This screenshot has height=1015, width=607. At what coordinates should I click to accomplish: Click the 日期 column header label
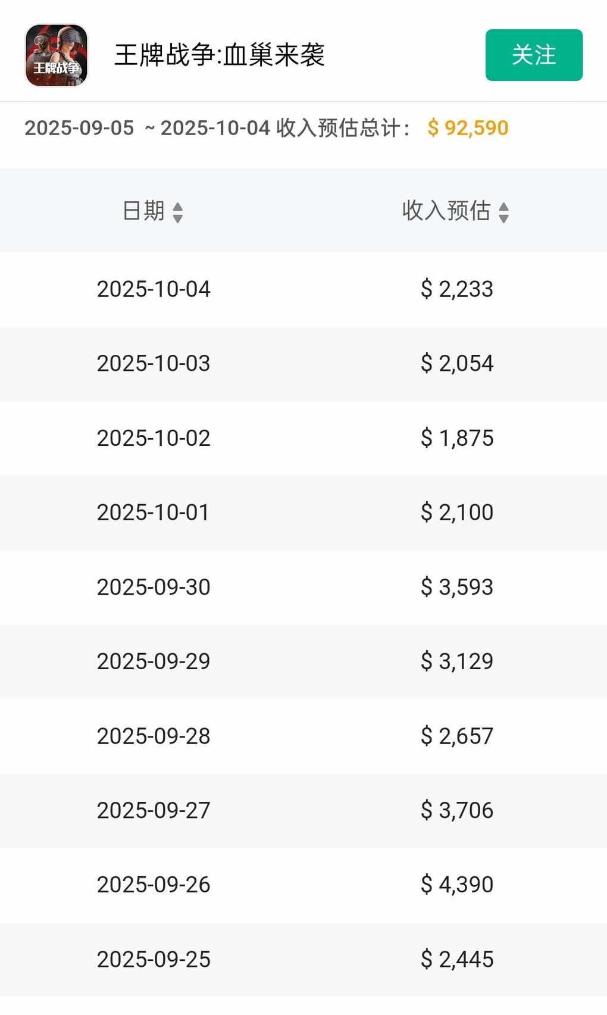pyautogui.click(x=143, y=211)
